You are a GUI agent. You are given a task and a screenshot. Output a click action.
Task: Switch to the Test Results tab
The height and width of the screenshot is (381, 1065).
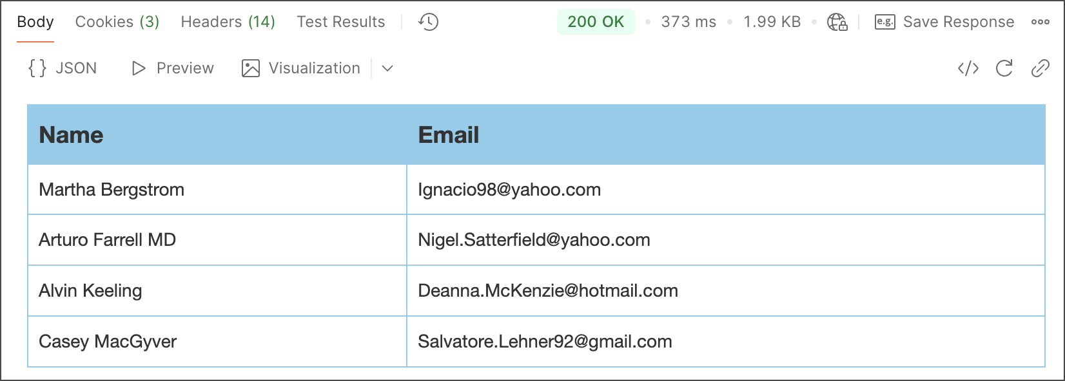point(341,22)
